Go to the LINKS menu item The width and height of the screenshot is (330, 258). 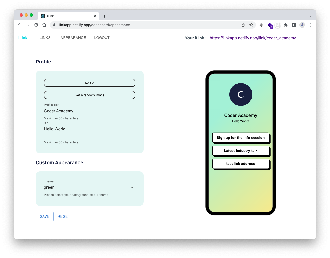point(45,38)
